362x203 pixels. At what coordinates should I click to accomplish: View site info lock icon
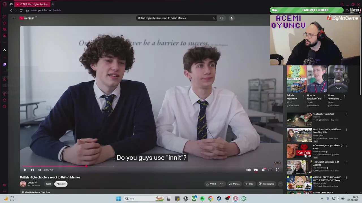(x=27, y=10)
